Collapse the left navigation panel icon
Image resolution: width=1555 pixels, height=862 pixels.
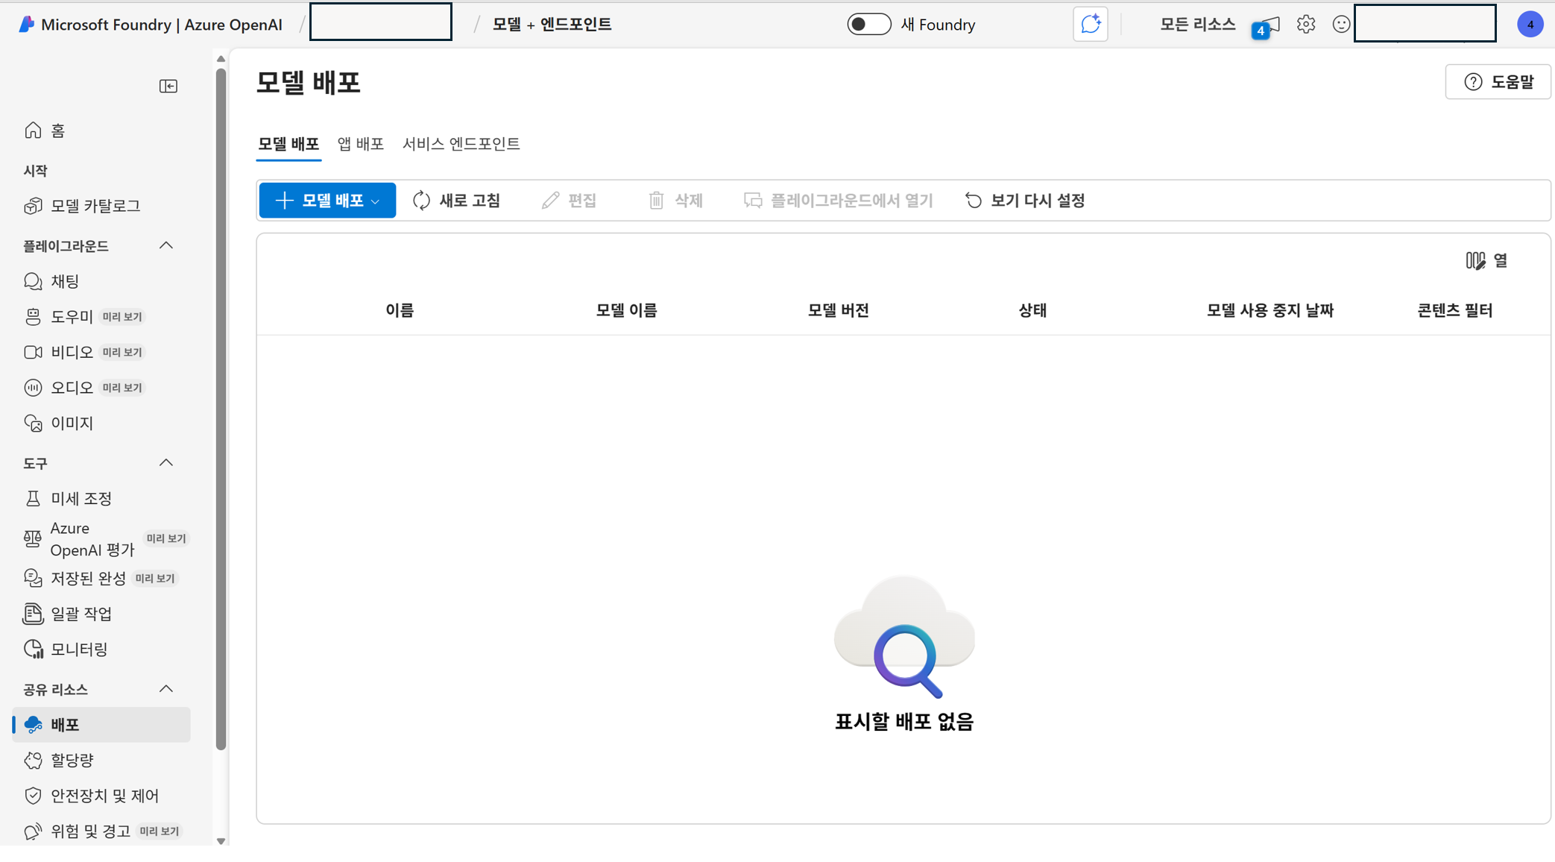coord(168,86)
